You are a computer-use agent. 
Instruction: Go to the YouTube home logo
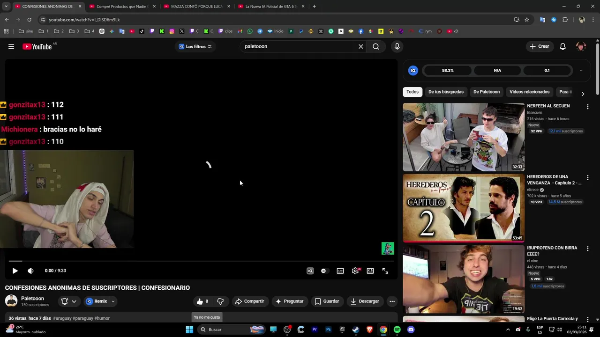(x=37, y=46)
